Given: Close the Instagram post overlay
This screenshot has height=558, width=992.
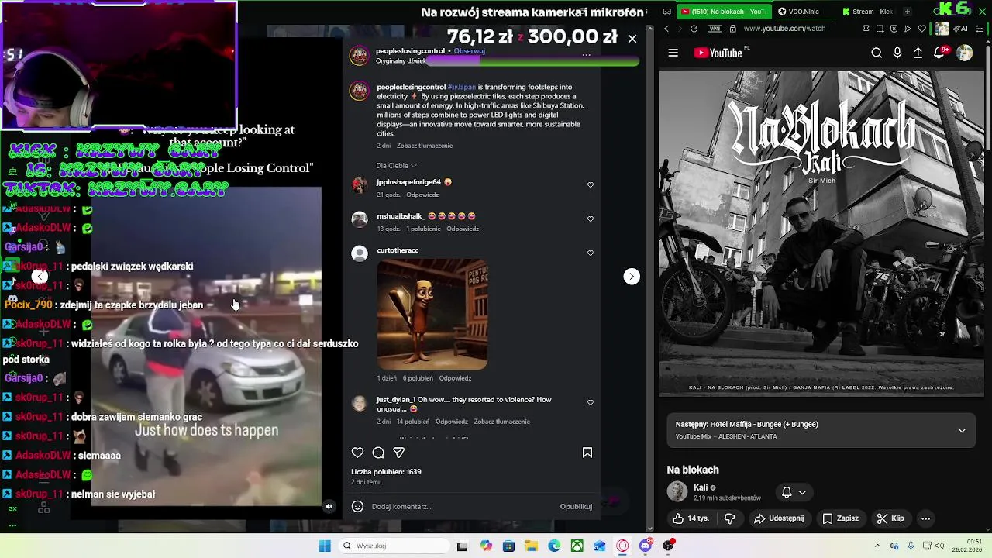Looking at the screenshot, I should 632,39.
